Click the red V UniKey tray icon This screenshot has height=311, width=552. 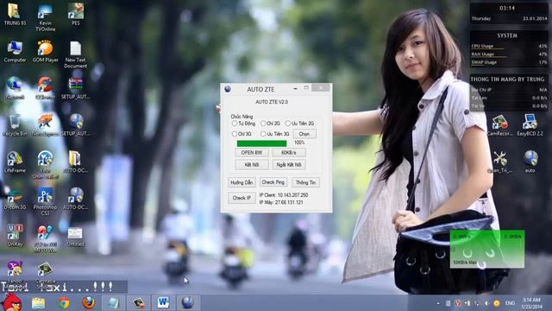point(458,303)
